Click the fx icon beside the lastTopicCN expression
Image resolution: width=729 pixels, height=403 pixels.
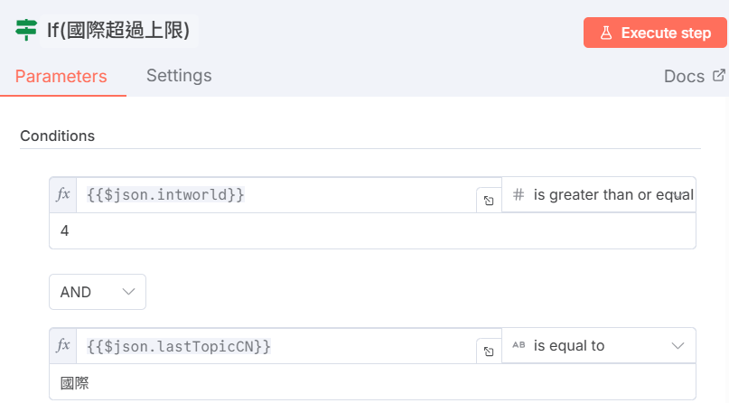(x=63, y=345)
